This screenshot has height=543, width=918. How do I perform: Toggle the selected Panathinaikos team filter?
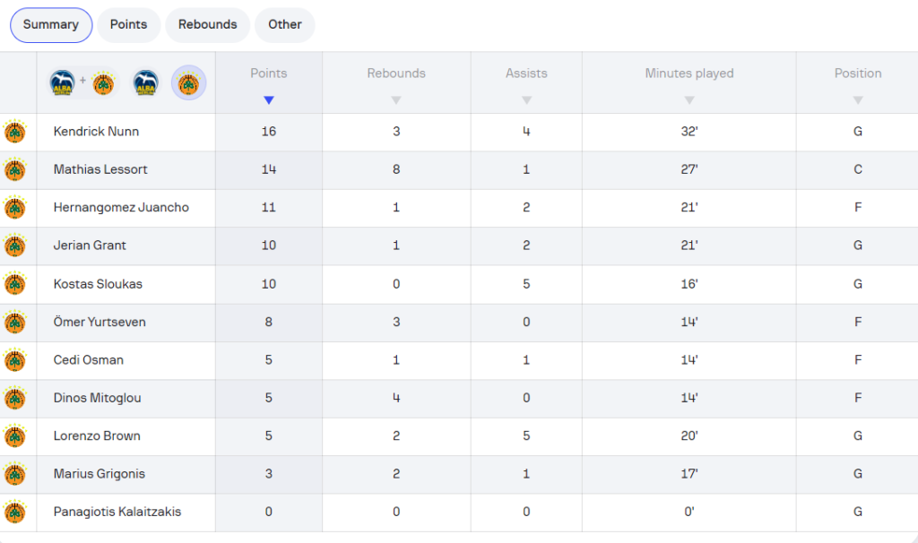coord(188,83)
